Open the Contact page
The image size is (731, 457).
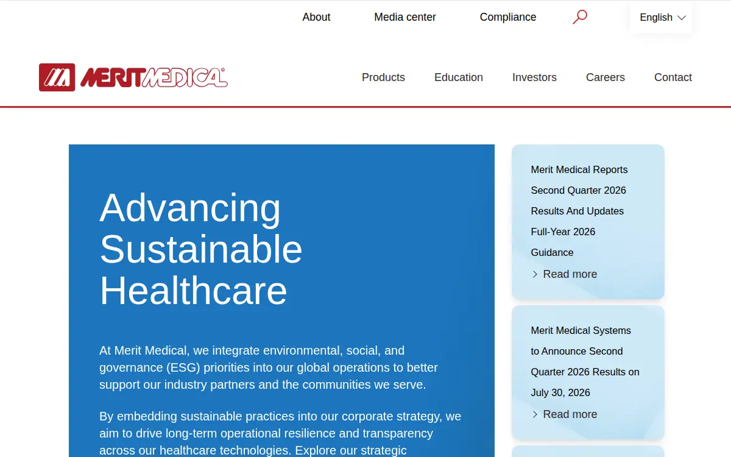(673, 77)
